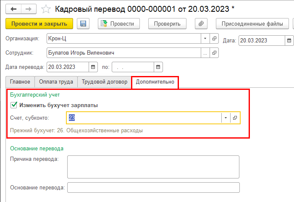The height and width of the screenshot is (202, 294).
Task: Click the Сотрудник selection ellipsis button
Action: [205, 53]
